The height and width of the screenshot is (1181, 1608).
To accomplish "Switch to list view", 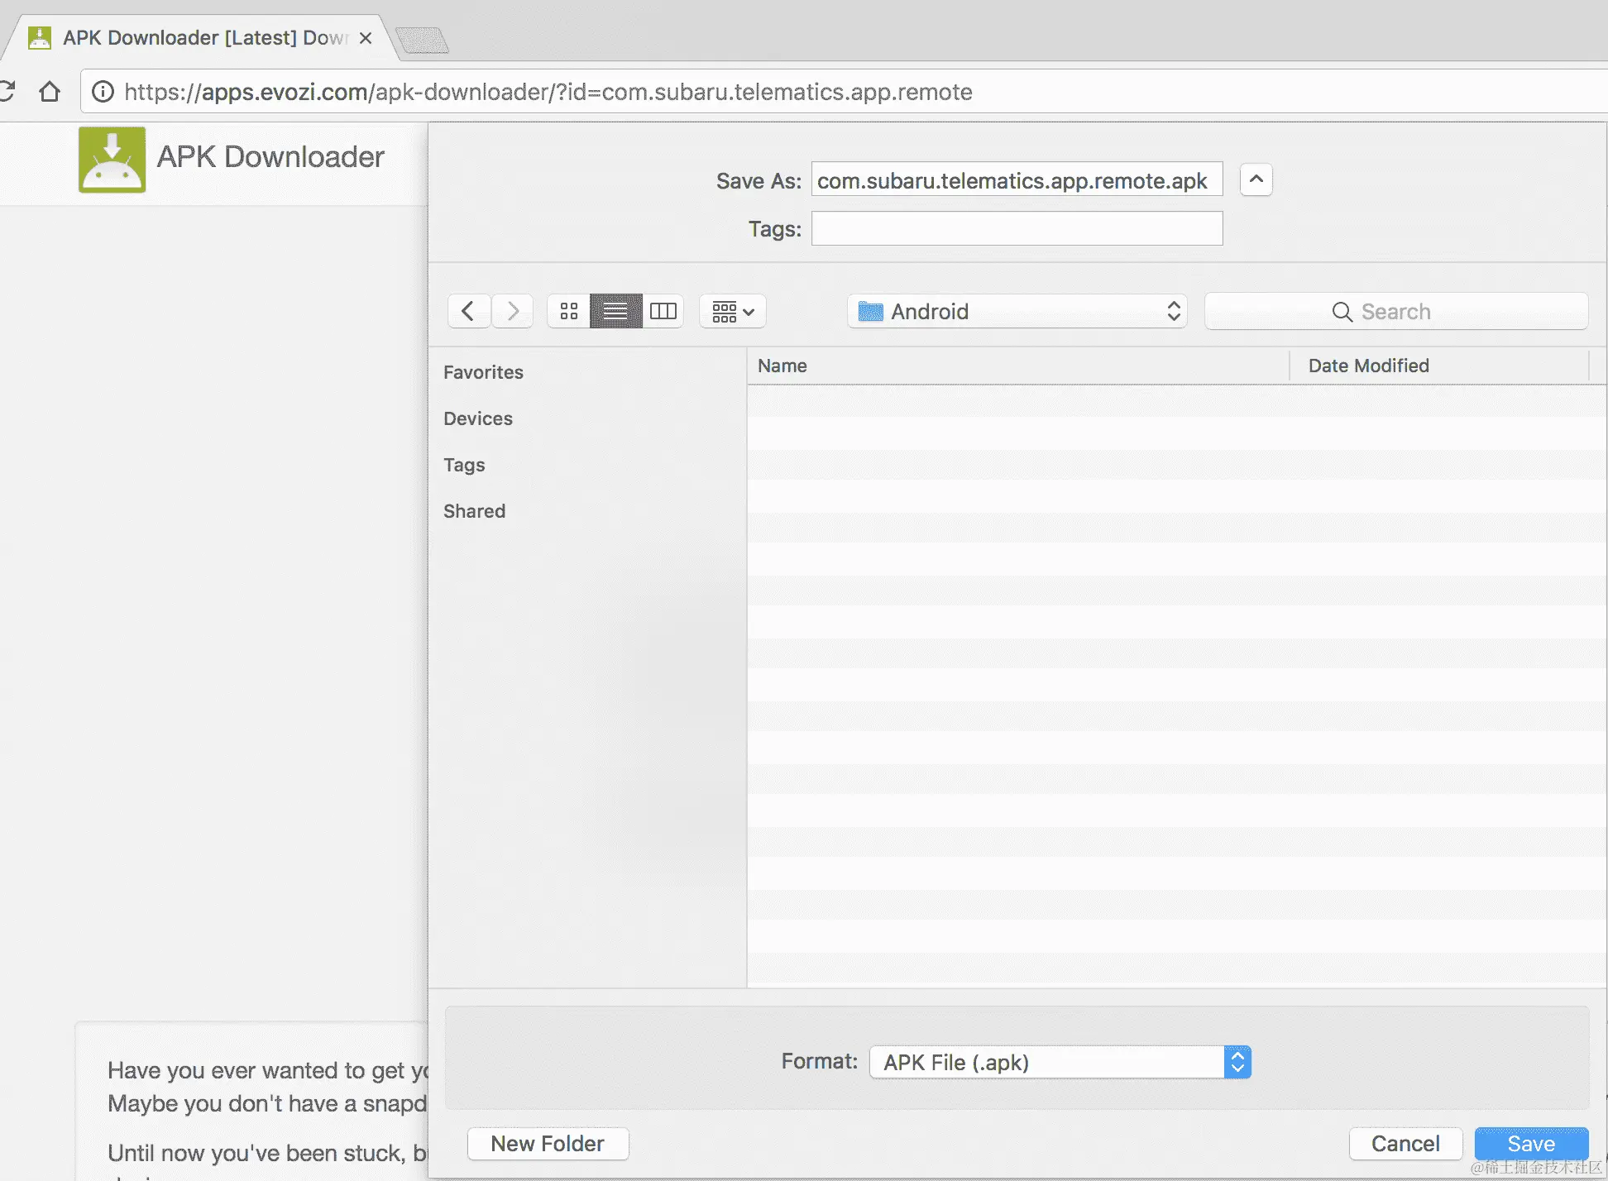I will click(x=615, y=311).
